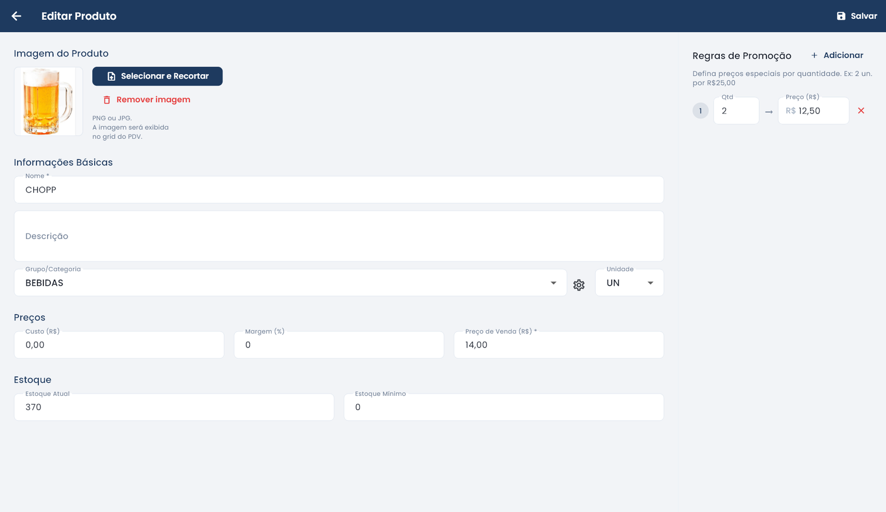This screenshot has width=886, height=512.
Task: Open category settings via gear icon
Action: click(x=579, y=285)
